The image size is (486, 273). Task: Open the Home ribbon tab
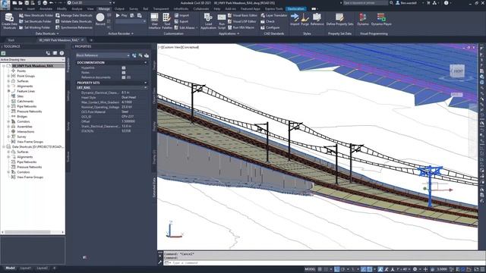pyautogui.click(x=18, y=9)
